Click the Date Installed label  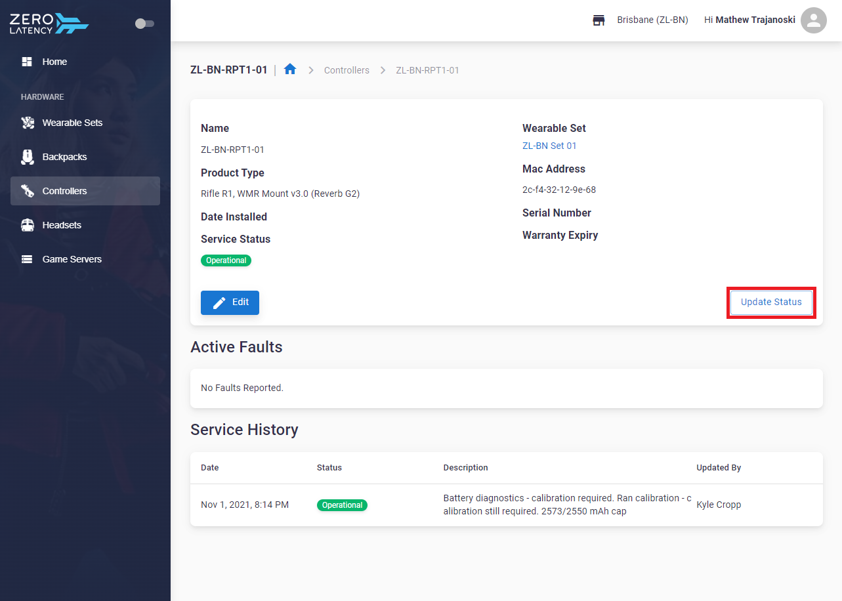234,217
